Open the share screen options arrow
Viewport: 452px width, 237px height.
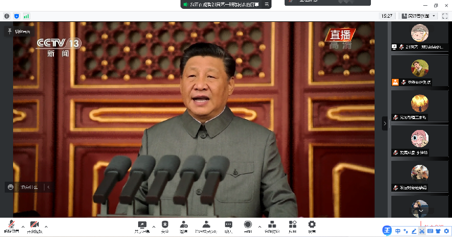153,227
